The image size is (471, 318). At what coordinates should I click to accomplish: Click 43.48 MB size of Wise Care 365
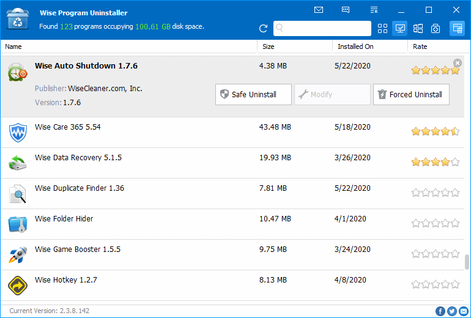(x=275, y=127)
